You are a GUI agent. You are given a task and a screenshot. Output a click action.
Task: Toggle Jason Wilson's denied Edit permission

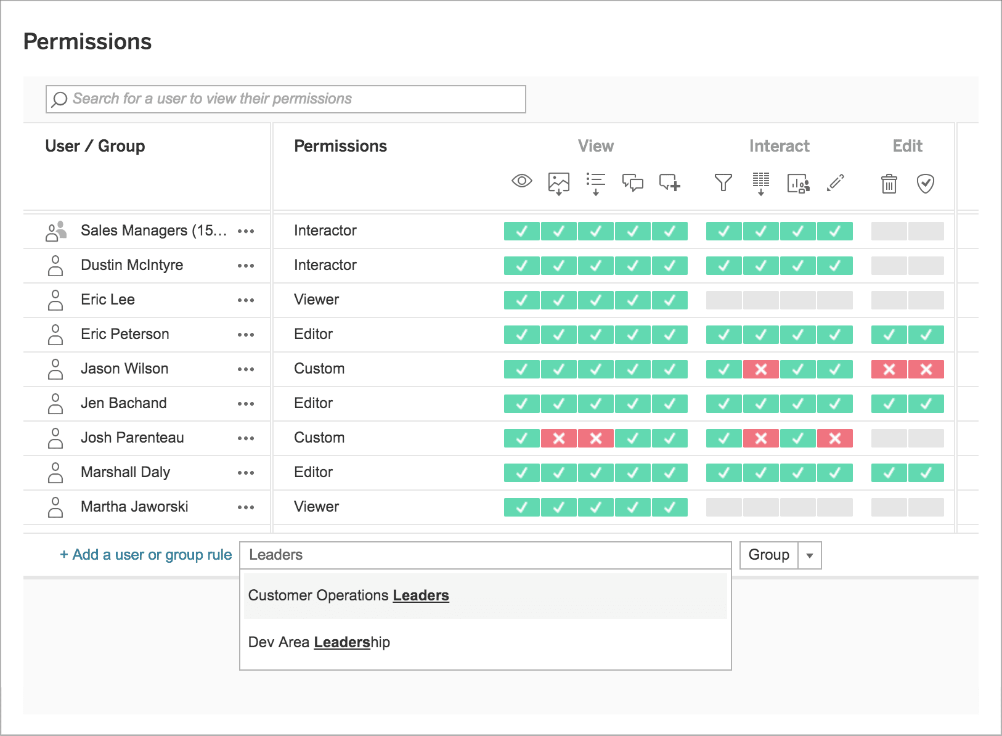889,369
